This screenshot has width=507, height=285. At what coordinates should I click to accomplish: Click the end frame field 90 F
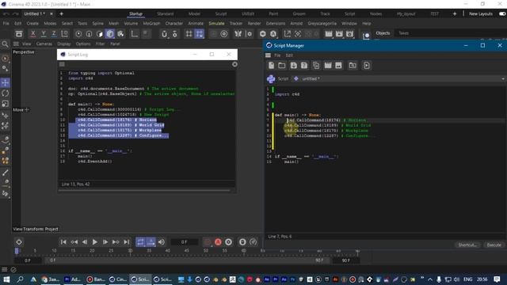coord(346,260)
